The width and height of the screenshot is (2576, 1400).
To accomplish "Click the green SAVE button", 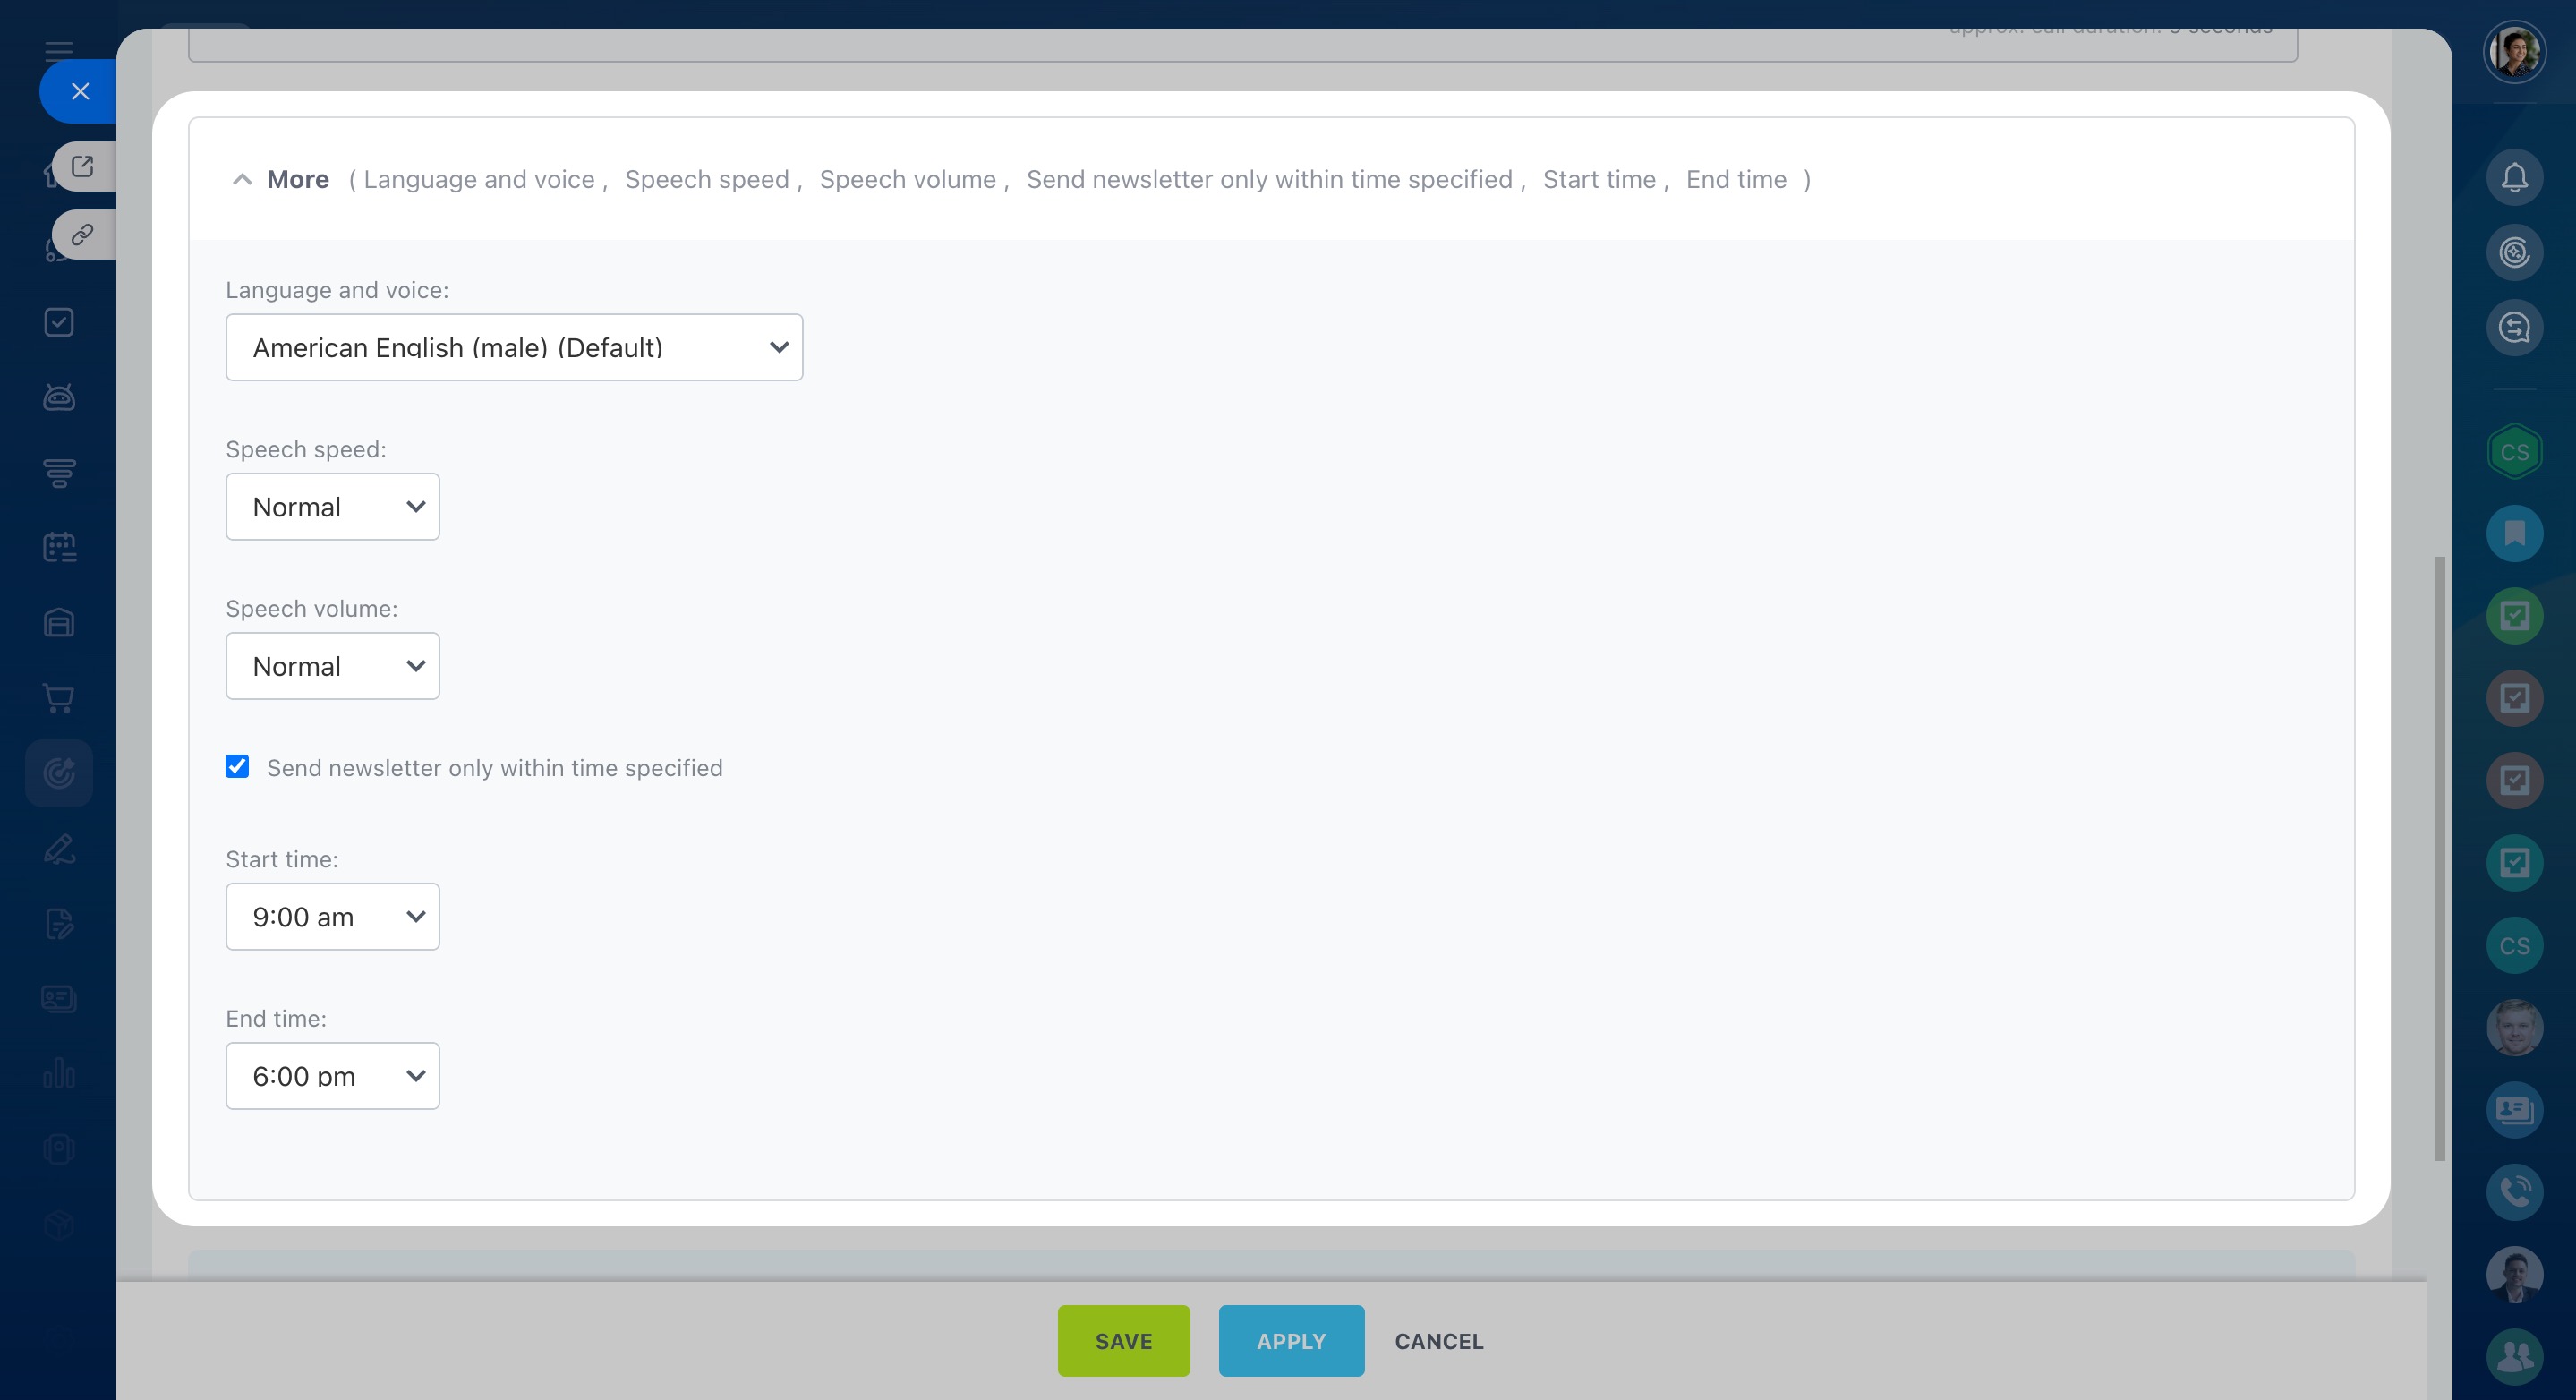I will click(x=1123, y=1340).
